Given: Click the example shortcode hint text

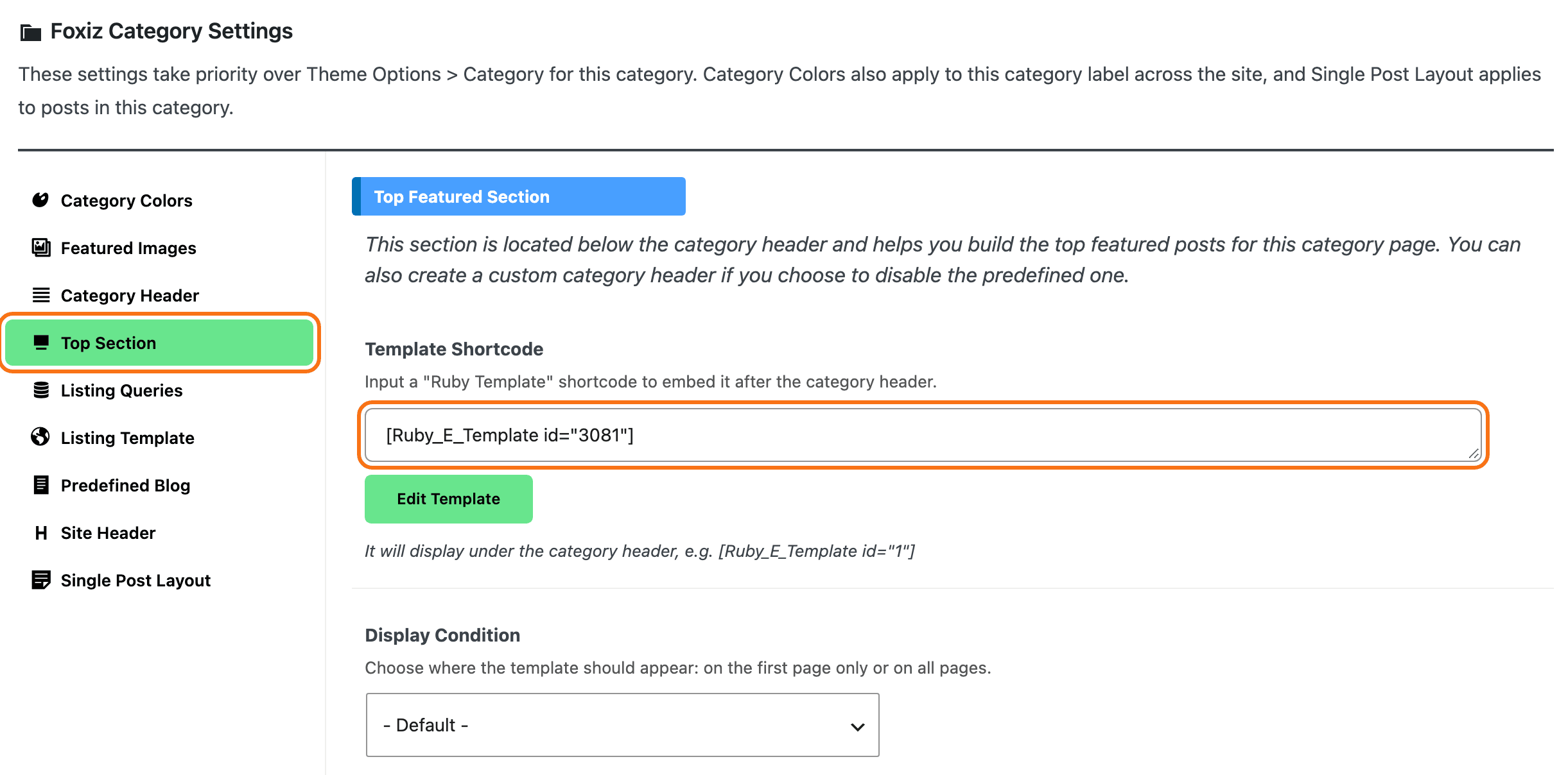Looking at the screenshot, I should coord(640,551).
